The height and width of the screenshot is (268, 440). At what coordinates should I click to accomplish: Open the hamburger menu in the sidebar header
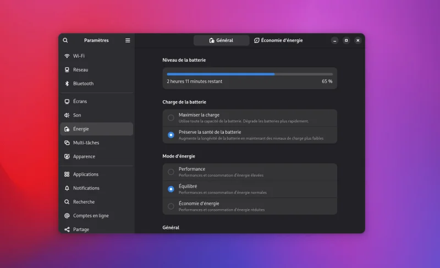tap(128, 40)
